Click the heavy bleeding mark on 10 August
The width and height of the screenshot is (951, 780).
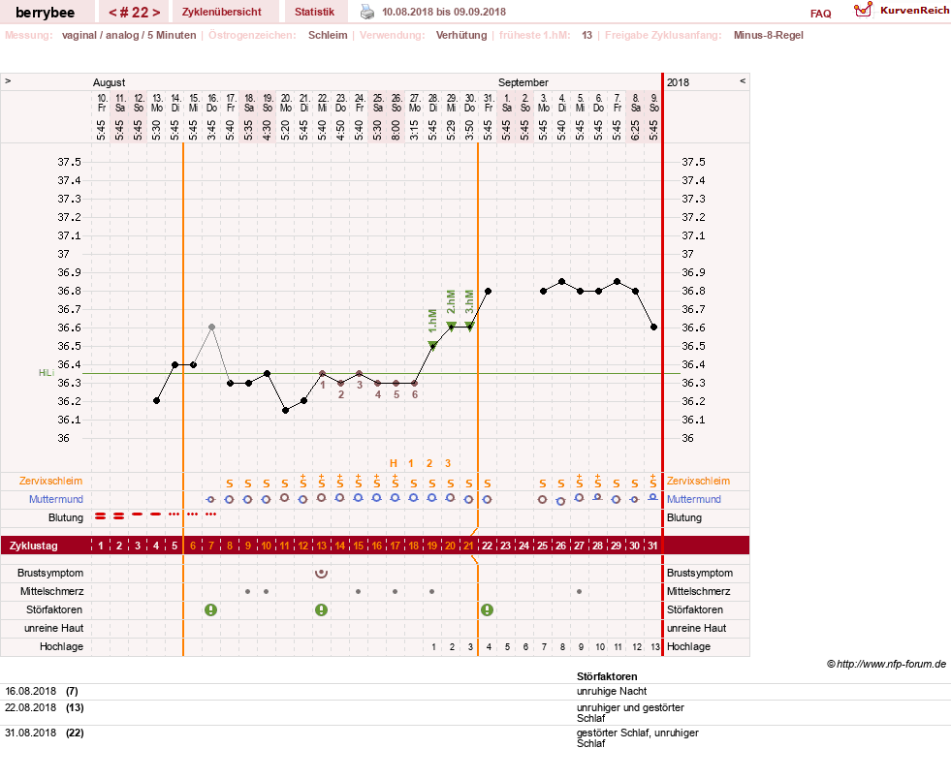[101, 515]
